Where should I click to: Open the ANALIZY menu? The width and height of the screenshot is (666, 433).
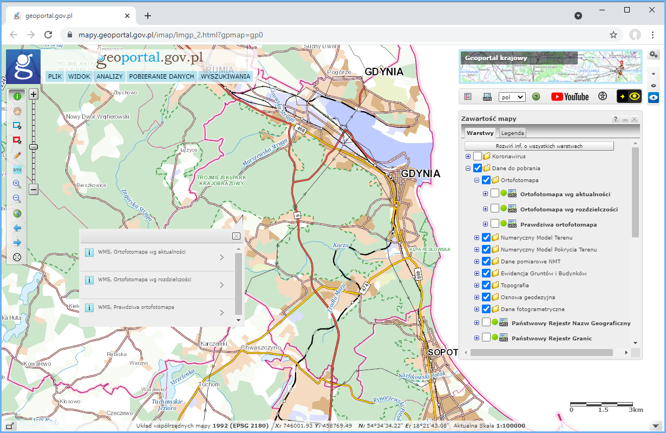(x=110, y=76)
